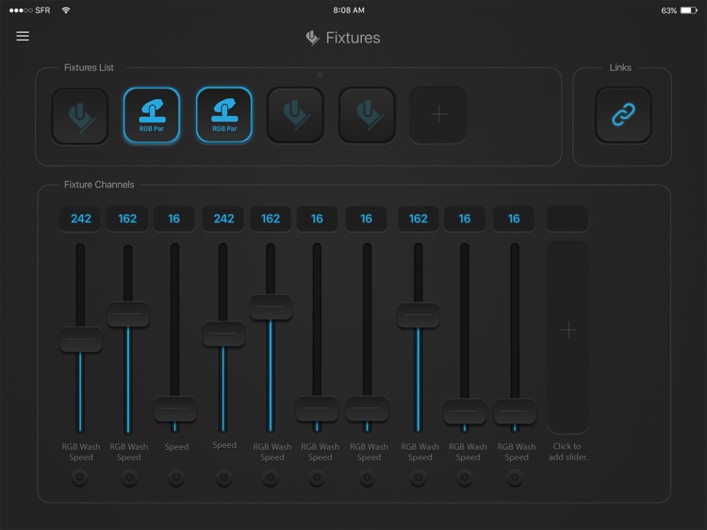Tap the 8:08 AM clock
The image size is (707, 530).
tap(349, 10)
